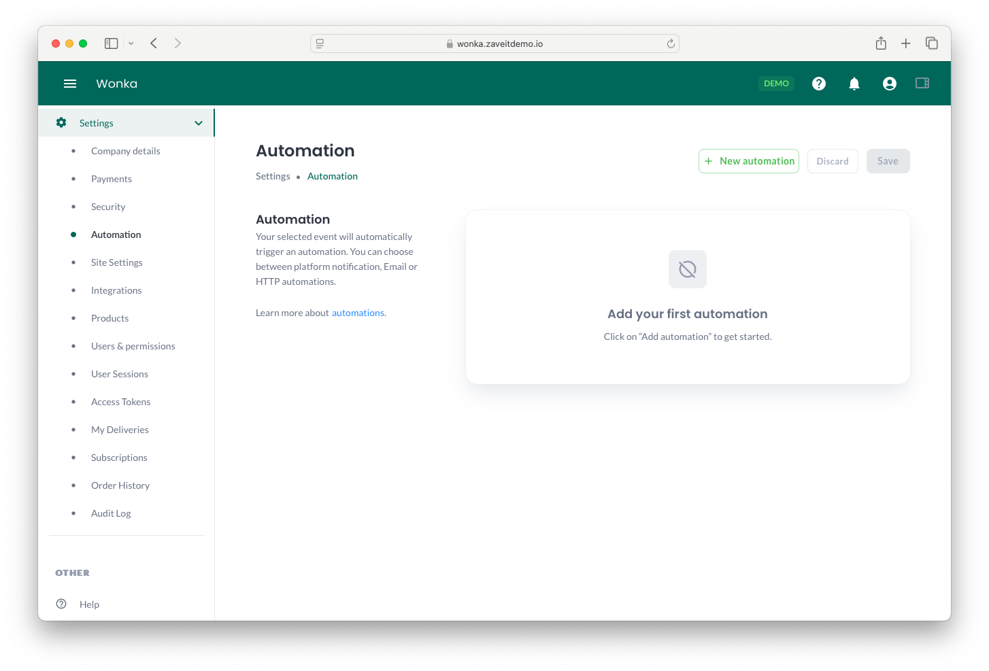Open Users & permissions page
This screenshot has width=989, height=671.
tap(133, 346)
